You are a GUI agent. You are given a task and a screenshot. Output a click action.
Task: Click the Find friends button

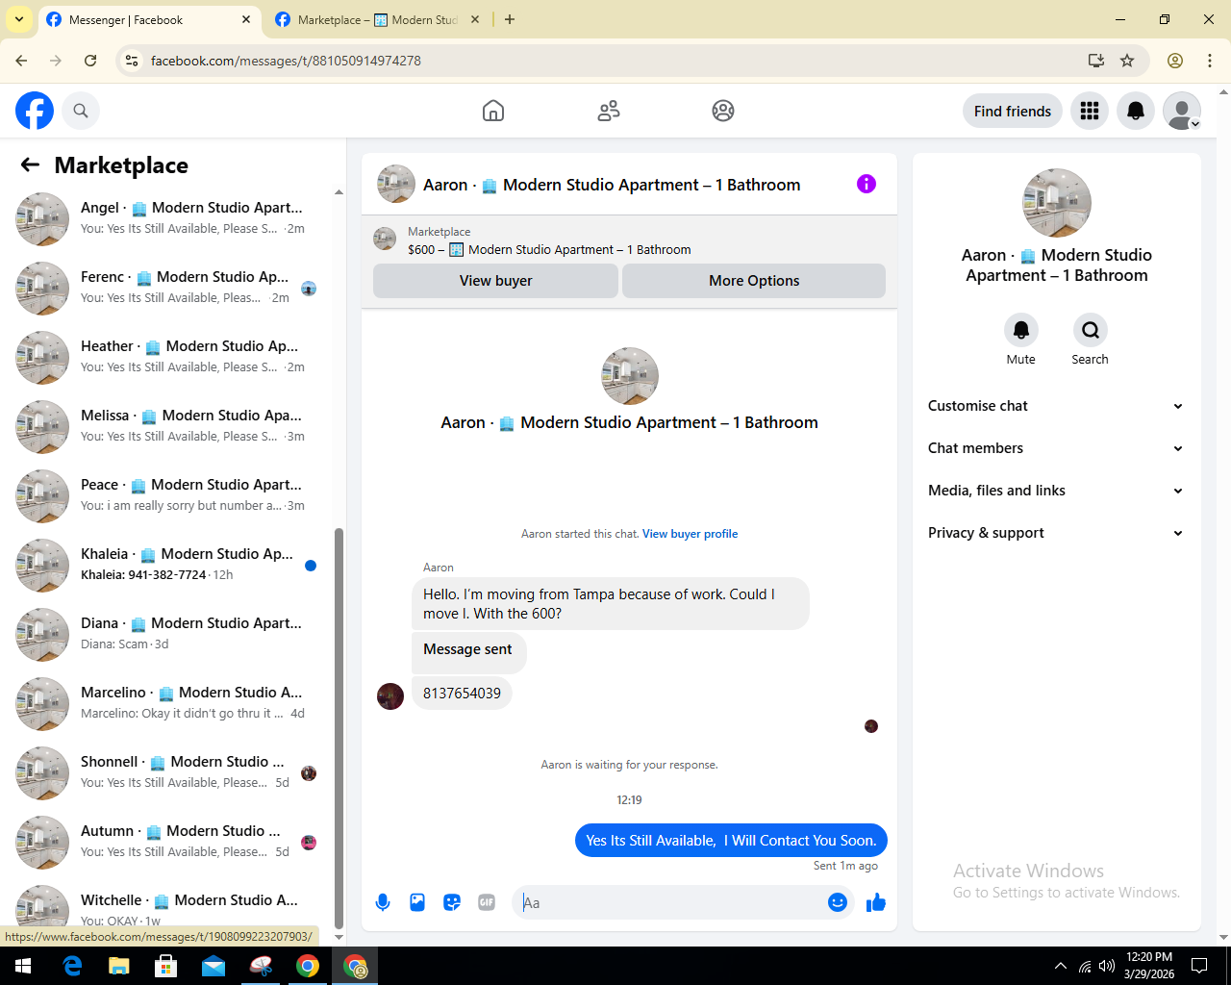(1013, 111)
